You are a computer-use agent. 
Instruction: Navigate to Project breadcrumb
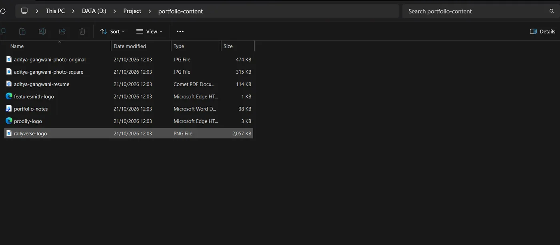pyautogui.click(x=132, y=11)
